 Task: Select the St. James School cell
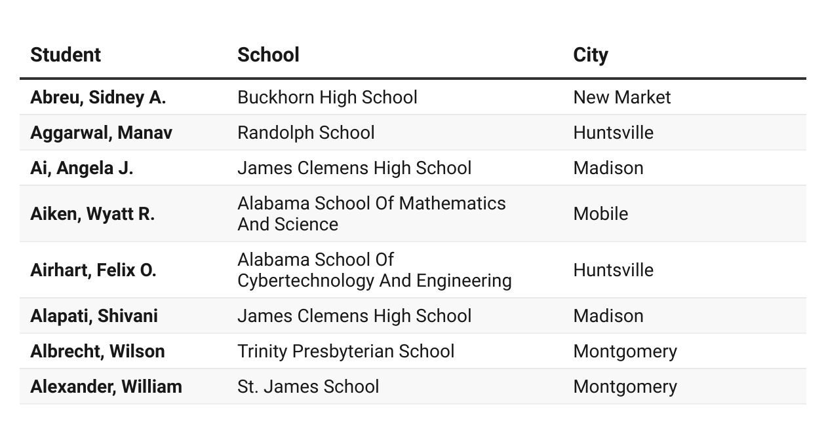pyautogui.click(x=308, y=387)
